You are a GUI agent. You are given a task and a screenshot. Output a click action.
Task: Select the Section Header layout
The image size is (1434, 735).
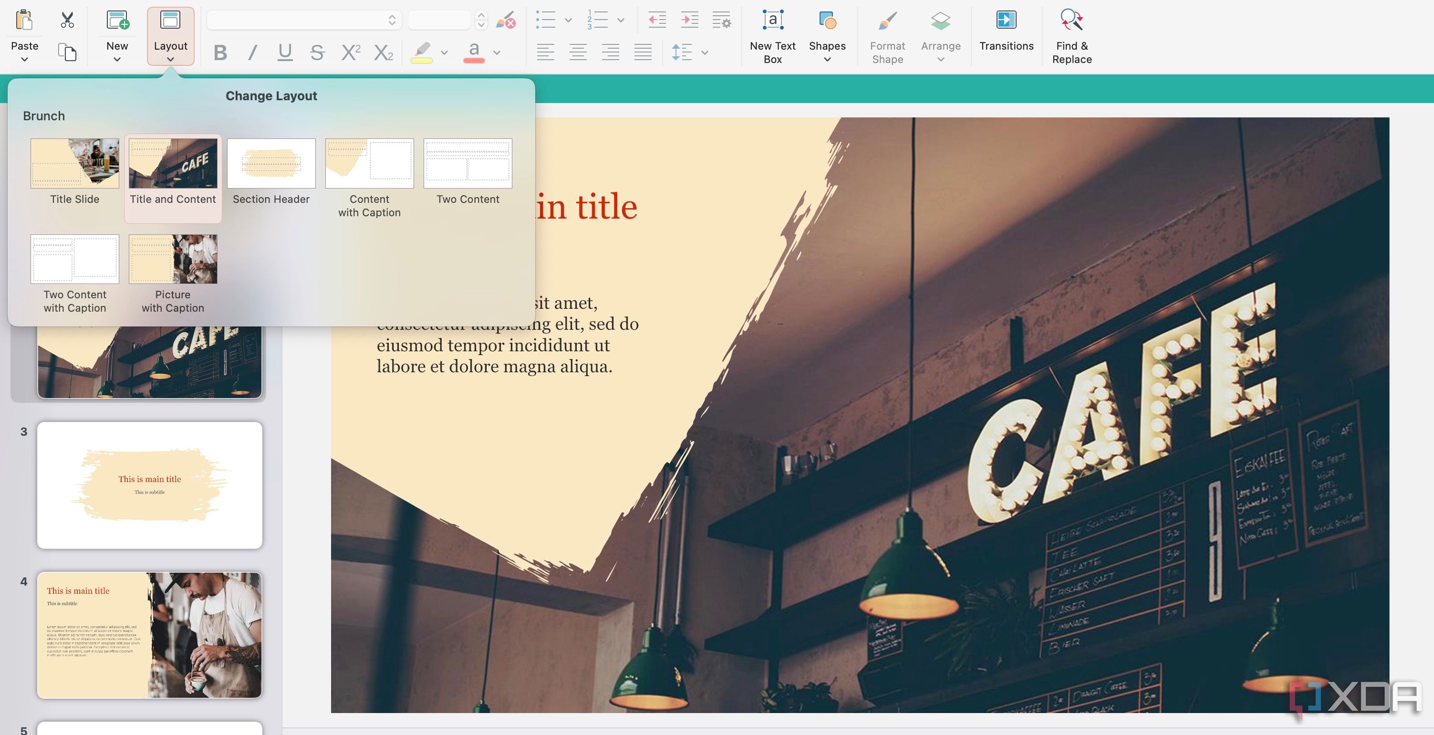(x=271, y=172)
